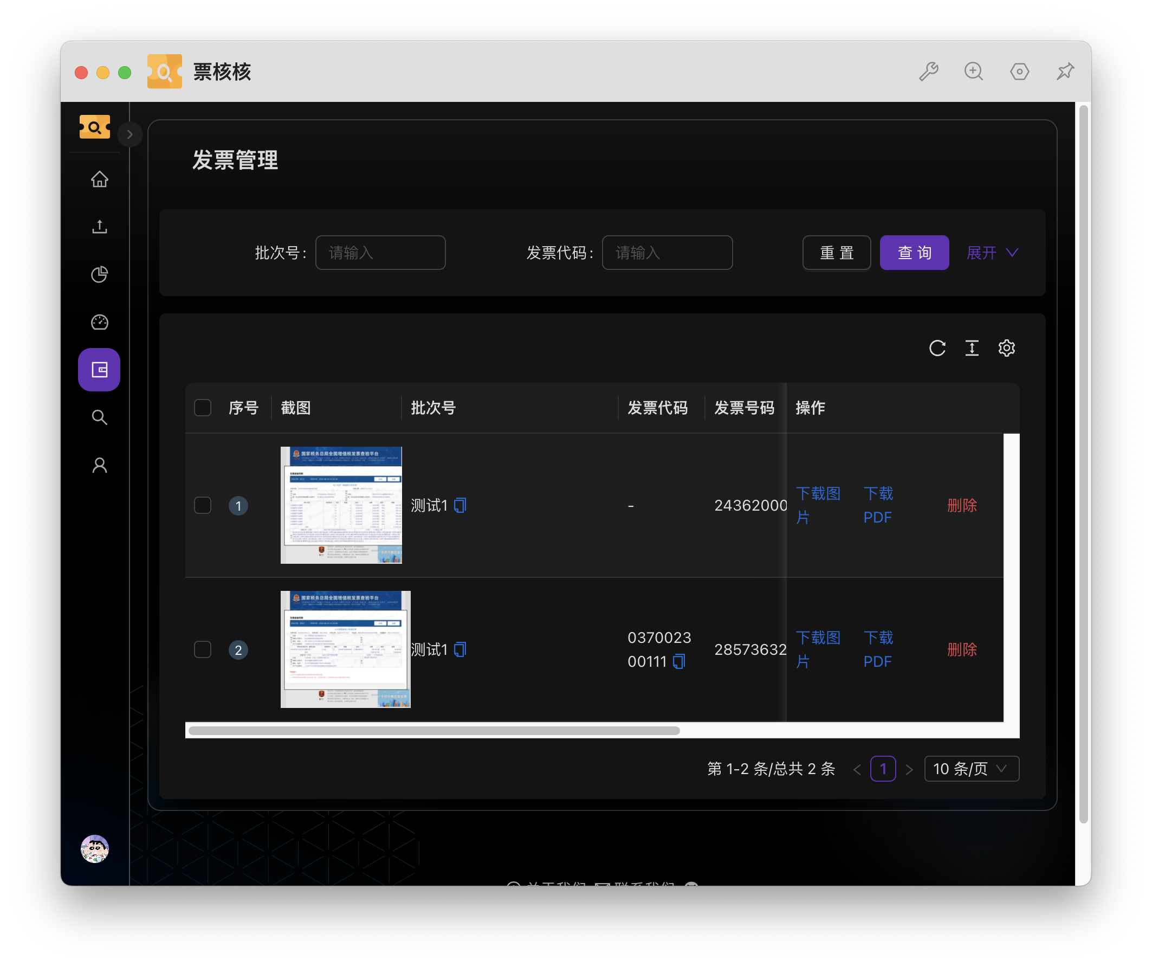Viewport: 1152px width, 966px height.
Task: Open the table density icon
Action: coord(972,348)
